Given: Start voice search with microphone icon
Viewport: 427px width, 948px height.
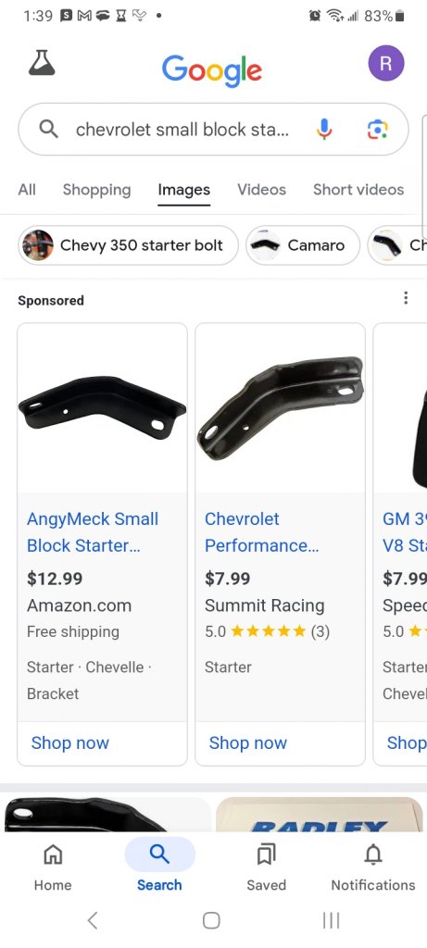Looking at the screenshot, I should (x=324, y=130).
